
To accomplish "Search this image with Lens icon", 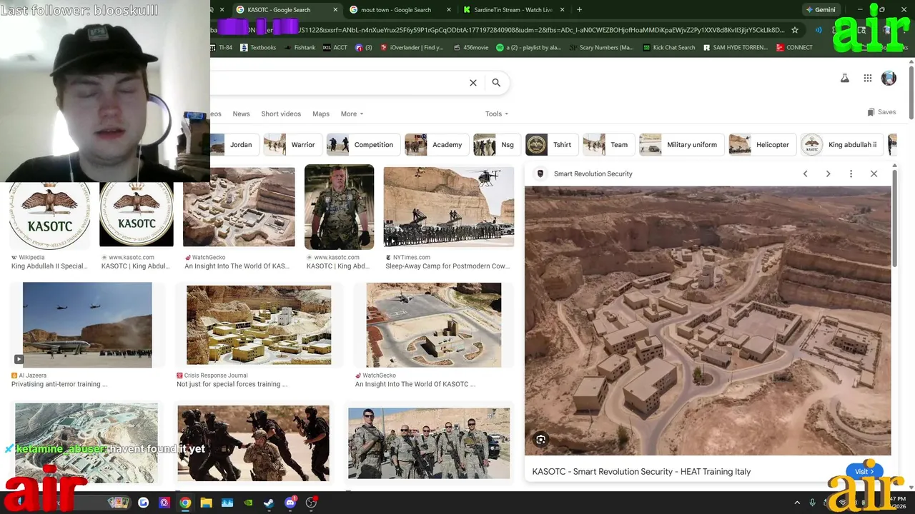I will 540,440.
